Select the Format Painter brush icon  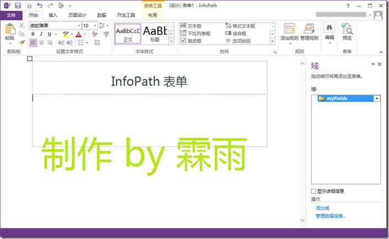coord(22,43)
